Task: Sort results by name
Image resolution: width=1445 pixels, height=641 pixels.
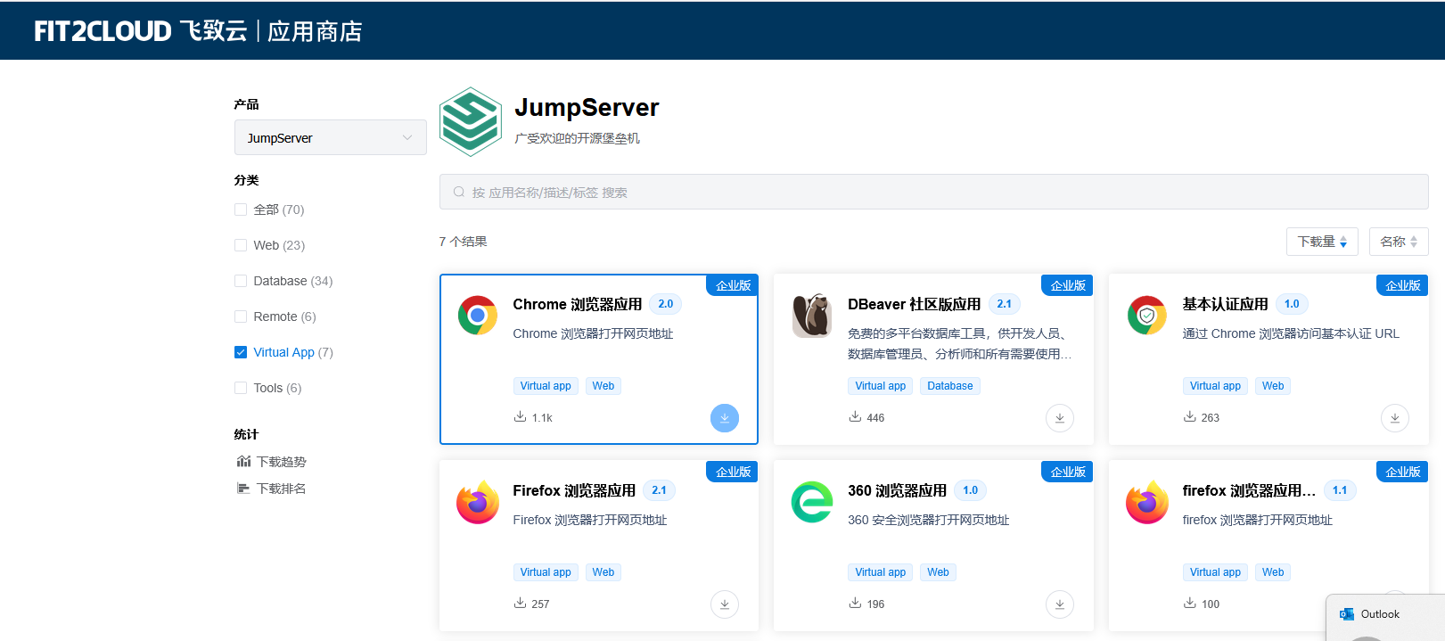Action: pyautogui.click(x=1398, y=242)
